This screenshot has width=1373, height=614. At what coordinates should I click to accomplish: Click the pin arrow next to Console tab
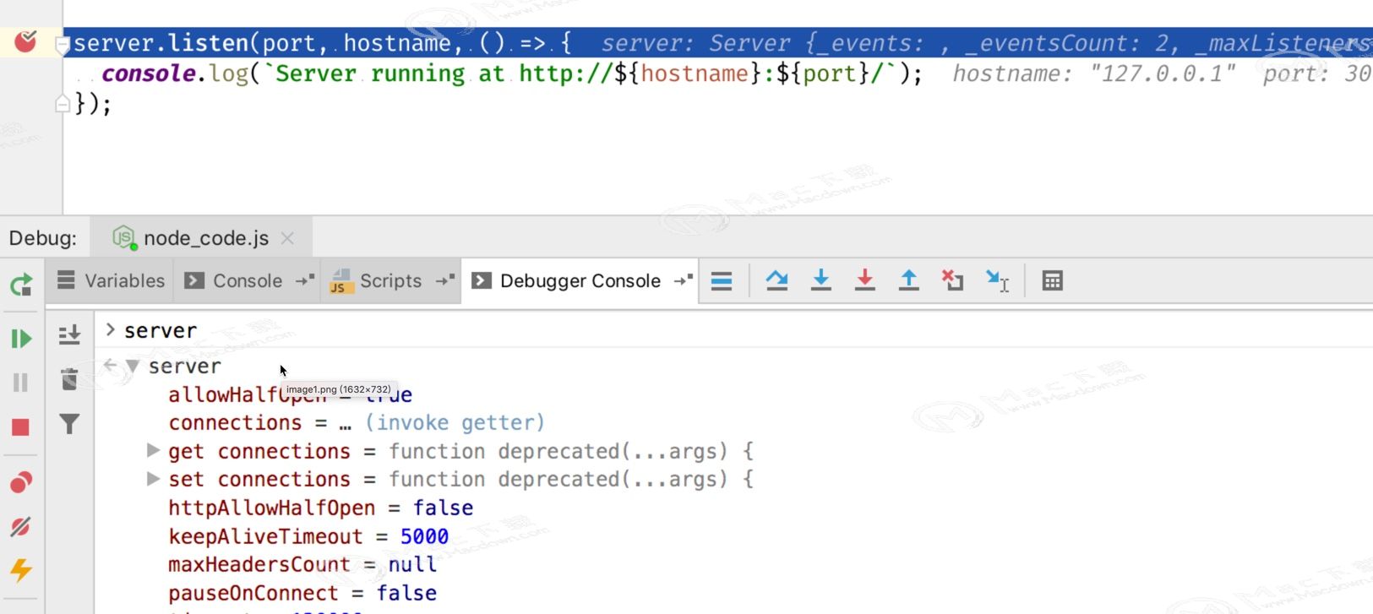[305, 280]
